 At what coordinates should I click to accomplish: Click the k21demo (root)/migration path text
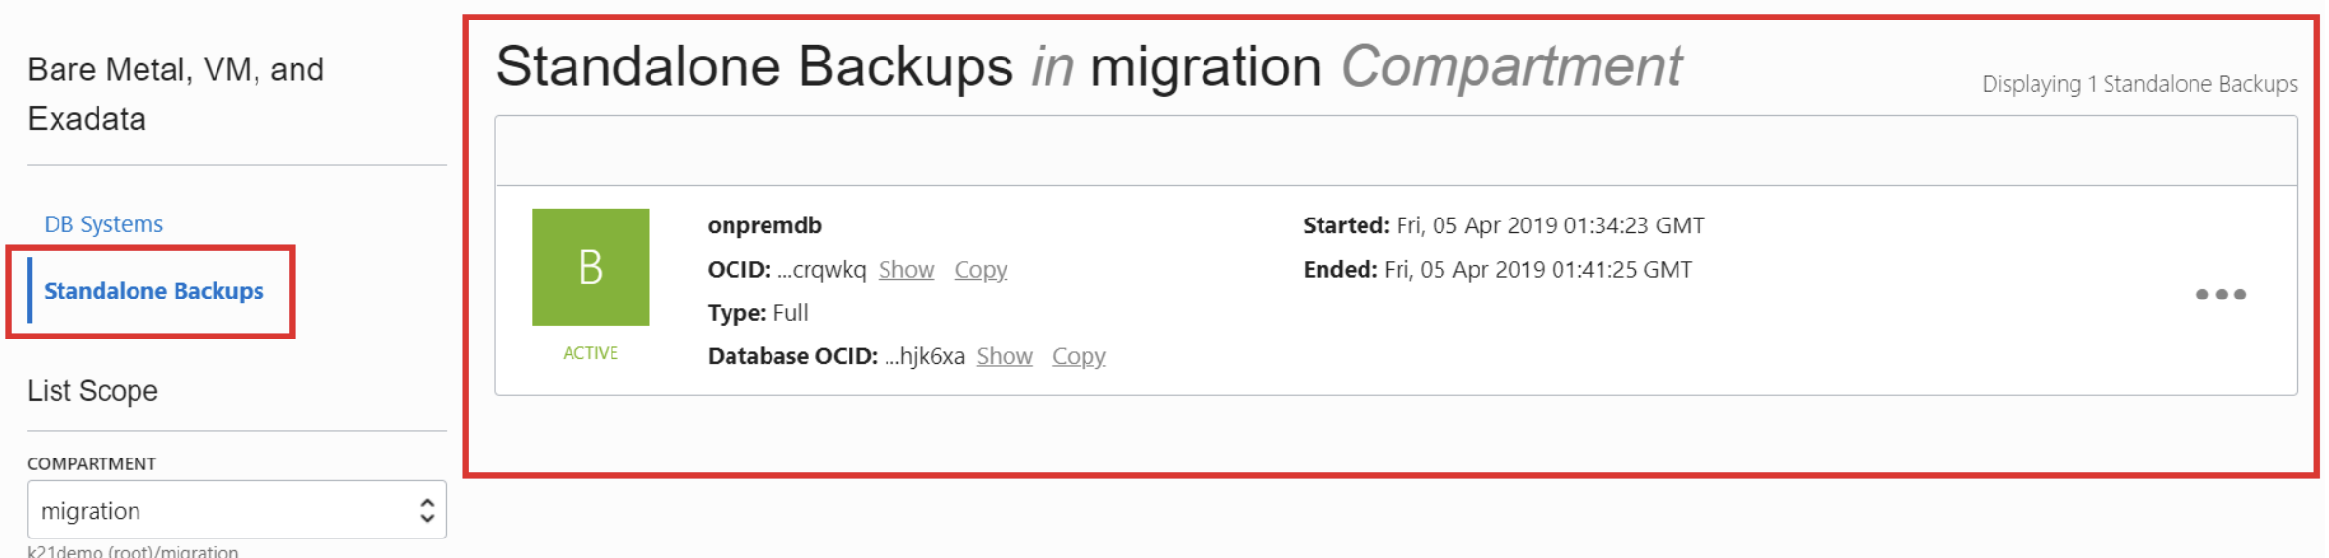click(x=133, y=551)
